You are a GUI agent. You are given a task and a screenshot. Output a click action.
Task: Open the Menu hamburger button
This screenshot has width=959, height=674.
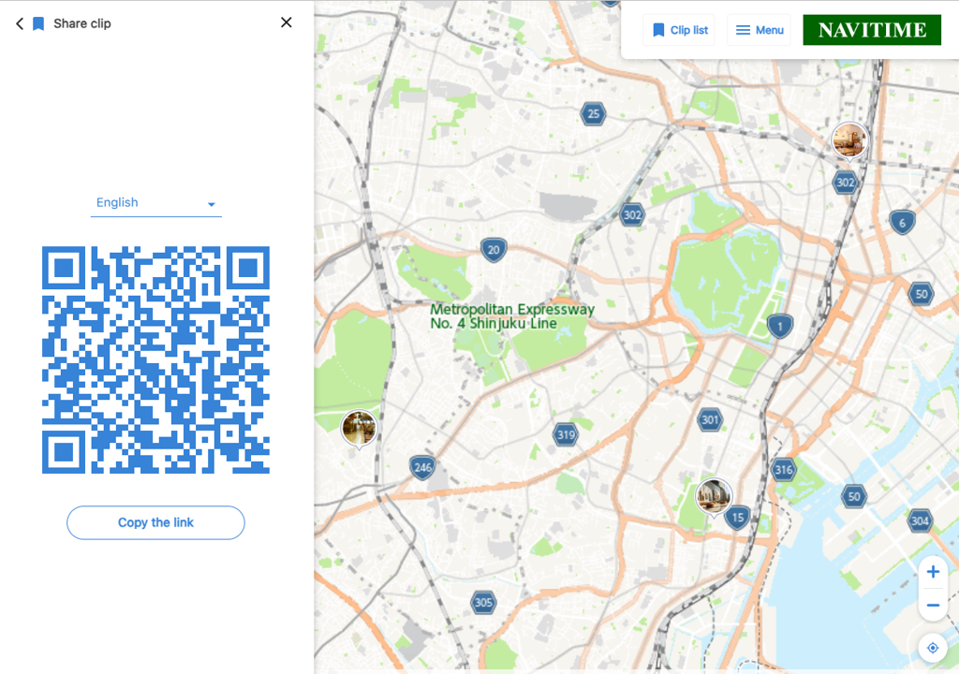point(759,30)
